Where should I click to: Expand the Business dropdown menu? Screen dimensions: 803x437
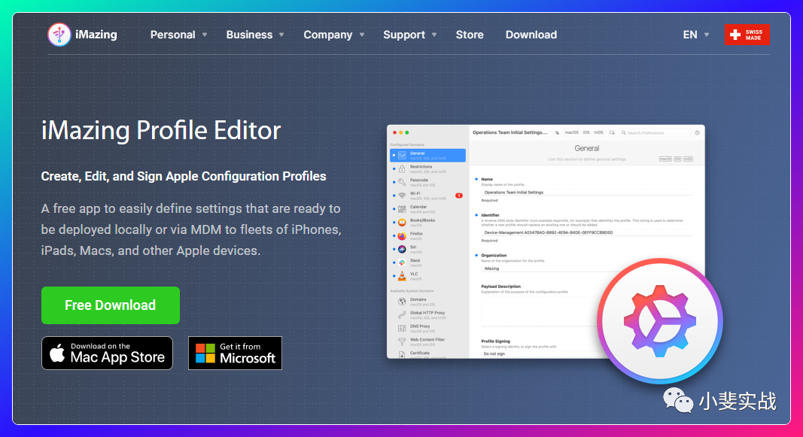tap(255, 35)
